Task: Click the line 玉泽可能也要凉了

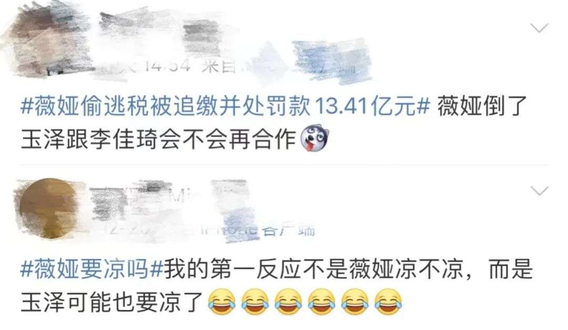Action: point(113,302)
